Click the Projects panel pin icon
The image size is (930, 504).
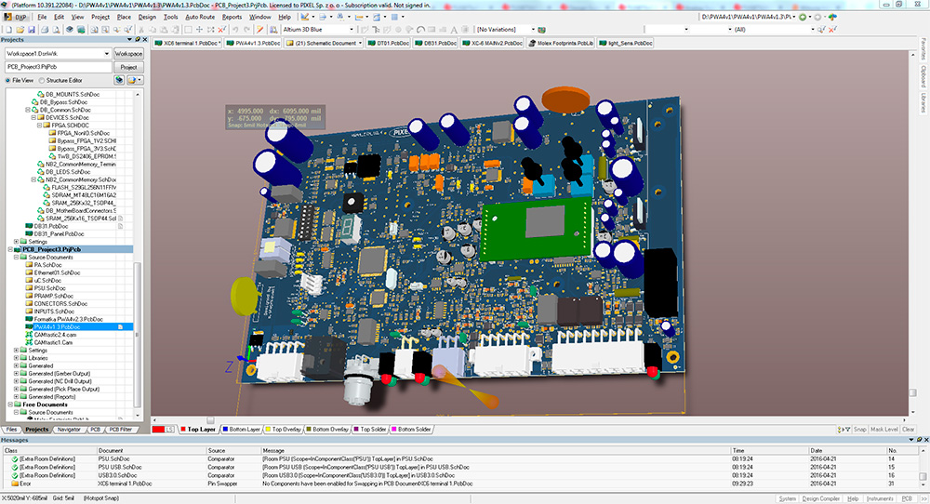pos(138,40)
